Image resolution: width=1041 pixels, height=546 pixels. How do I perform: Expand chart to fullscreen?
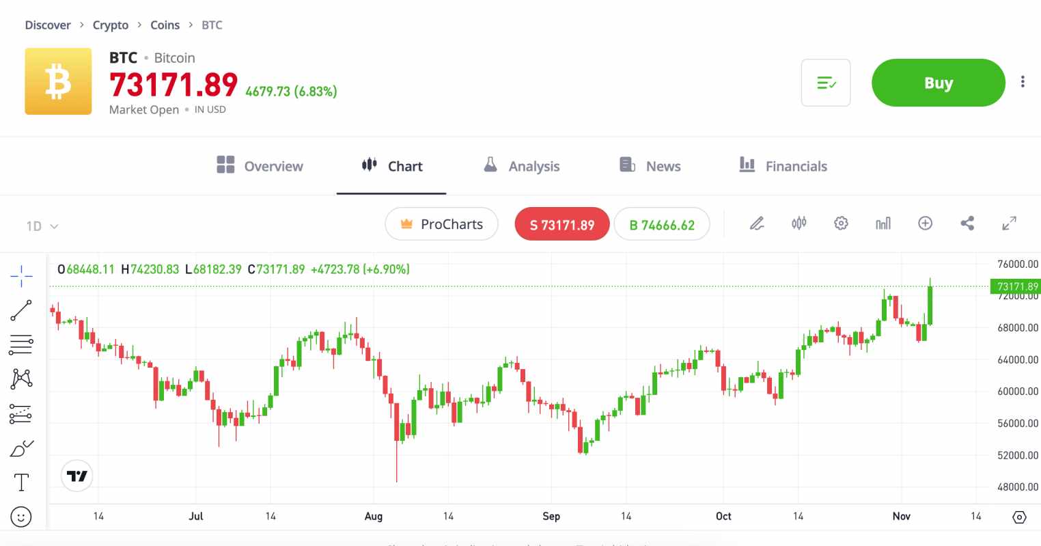coord(1009,223)
